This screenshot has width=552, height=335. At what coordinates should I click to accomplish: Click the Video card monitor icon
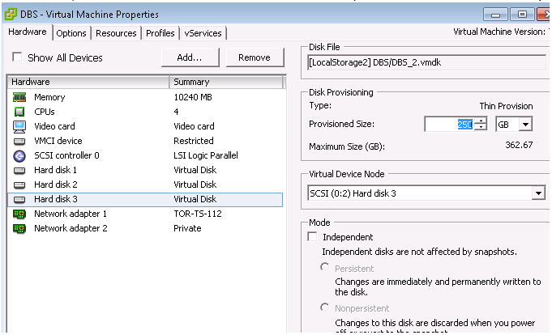pos(19,126)
